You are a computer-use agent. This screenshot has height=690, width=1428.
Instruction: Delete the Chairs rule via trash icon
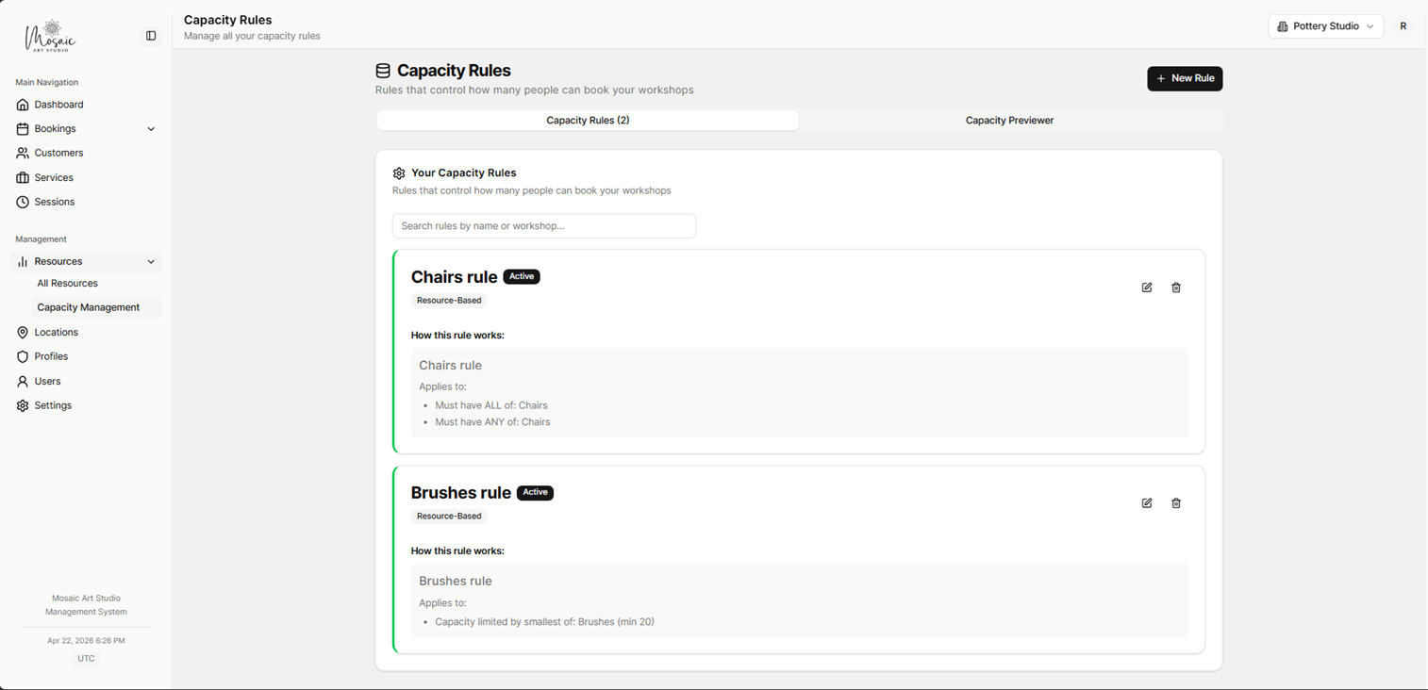(x=1176, y=287)
